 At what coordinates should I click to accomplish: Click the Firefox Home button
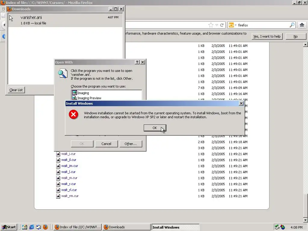coord(302,25)
